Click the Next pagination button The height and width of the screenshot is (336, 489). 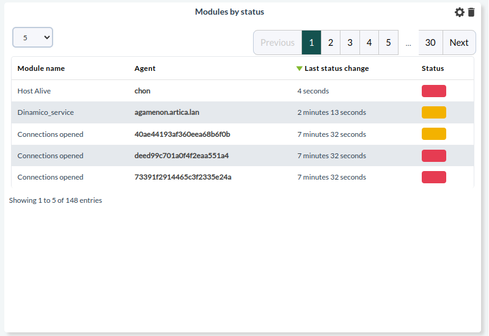point(459,42)
